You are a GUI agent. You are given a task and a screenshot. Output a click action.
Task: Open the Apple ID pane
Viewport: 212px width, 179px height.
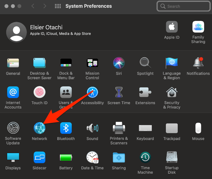pos(172,27)
